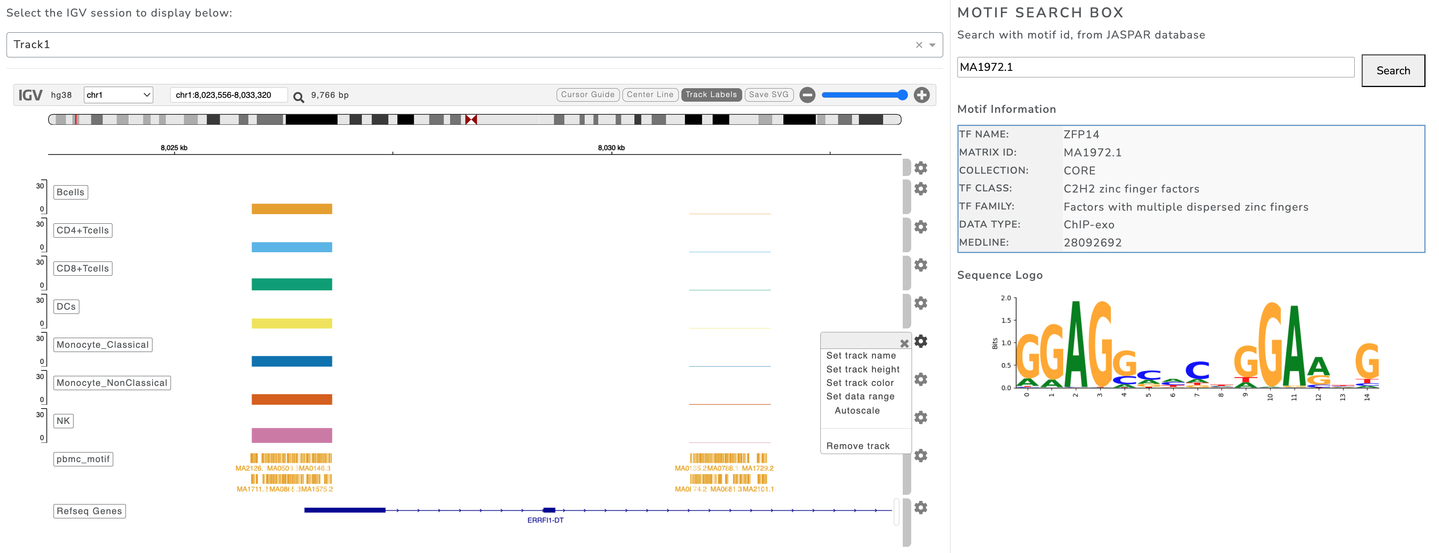
Task: Click the zoom out minus icon
Action: pyautogui.click(x=807, y=95)
